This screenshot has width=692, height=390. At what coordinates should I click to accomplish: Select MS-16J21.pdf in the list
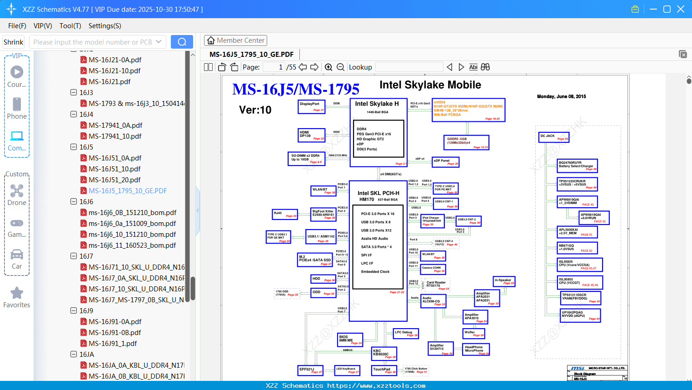[x=110, y=82]
